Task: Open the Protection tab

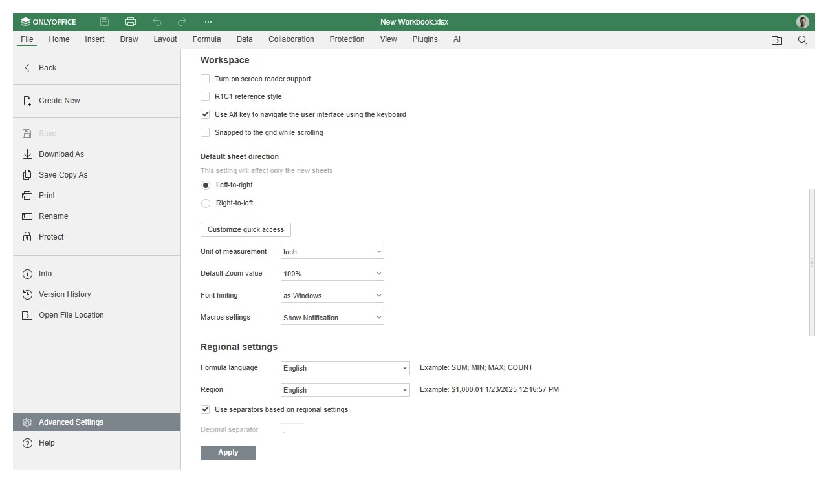Action: click(x=347, y=39)
